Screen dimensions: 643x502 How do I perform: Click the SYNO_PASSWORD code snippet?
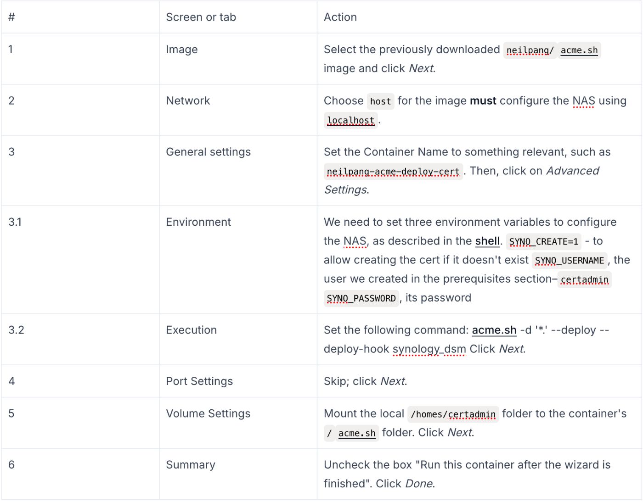[361, 299]
